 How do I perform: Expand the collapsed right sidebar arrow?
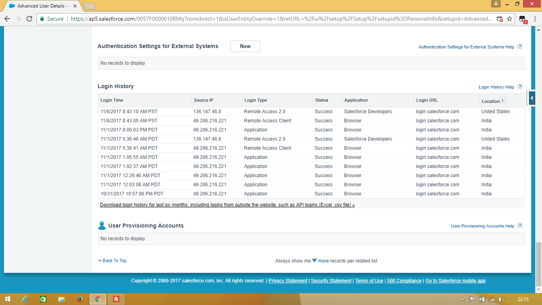pyautogui.click(x=532, y=98)
